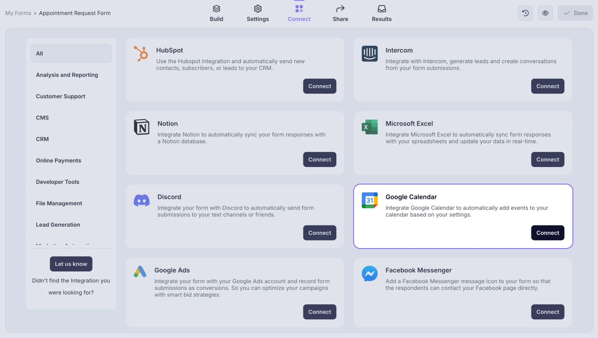Select the CRM category filter
This screenshot has height=338, width=598.
[42, 139]
